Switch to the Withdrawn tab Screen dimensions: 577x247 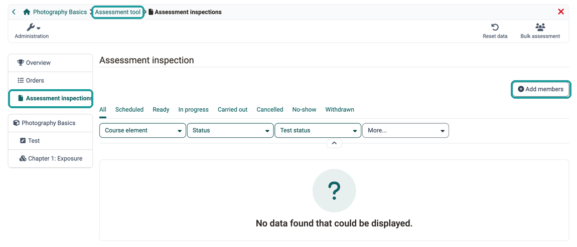(x=340, y=110)
